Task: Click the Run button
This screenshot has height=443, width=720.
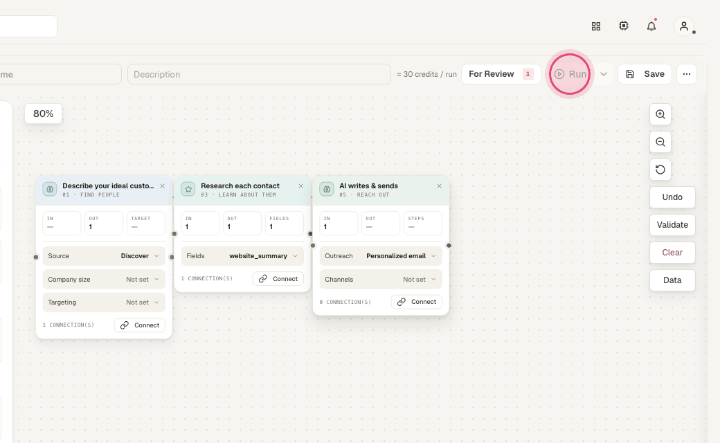Action: coord(570,74)
